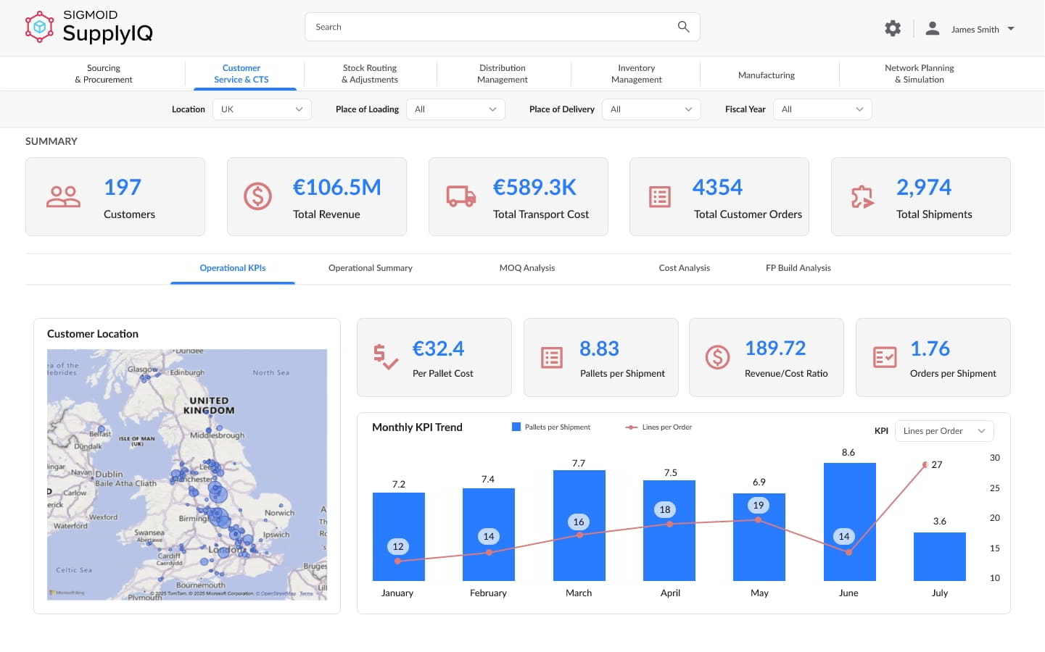Toggle the Lines per Order legend series

point(658,427)
